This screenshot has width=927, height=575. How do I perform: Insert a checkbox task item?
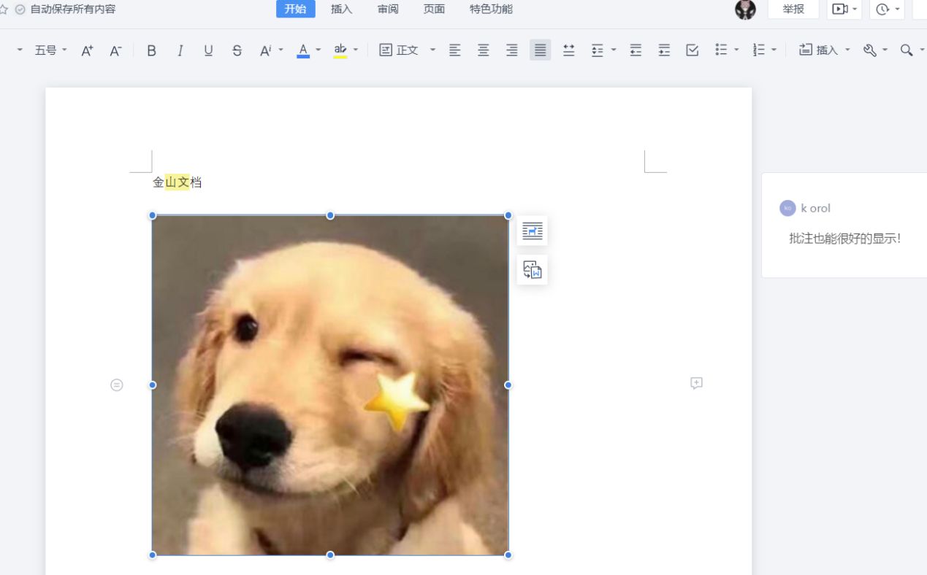pyautogui.click(x=693, y=50)
